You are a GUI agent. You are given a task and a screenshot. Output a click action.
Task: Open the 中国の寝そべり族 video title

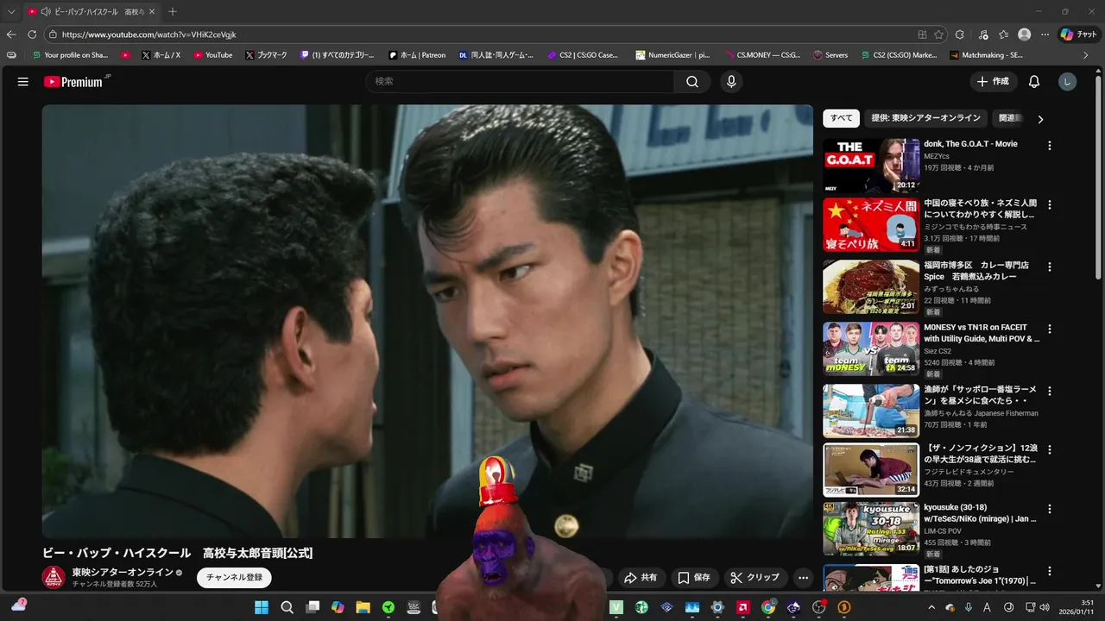pyautogui.click(x=980, y=209)
